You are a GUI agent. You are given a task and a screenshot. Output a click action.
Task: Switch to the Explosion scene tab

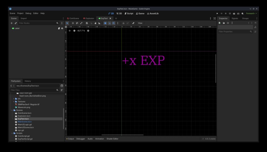(x=88, y=19)
